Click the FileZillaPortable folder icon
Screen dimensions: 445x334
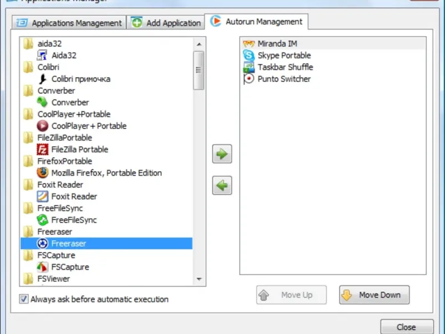tap(28, 137)
